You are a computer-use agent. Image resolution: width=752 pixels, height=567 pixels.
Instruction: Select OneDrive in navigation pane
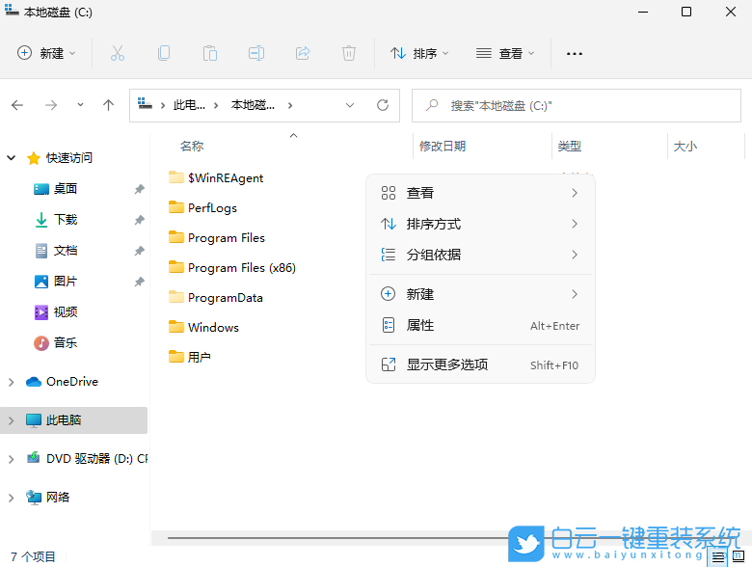[x=72, y=382]
